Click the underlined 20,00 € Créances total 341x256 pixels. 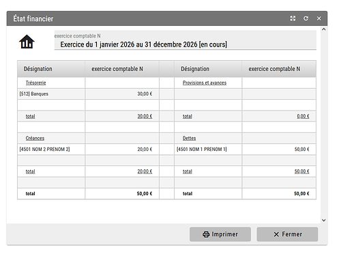[x=145, y=171]
